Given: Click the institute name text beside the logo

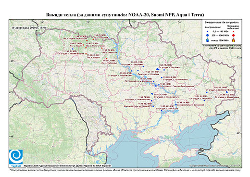Looking at the screenshot, I should click(x=67, y=165).
